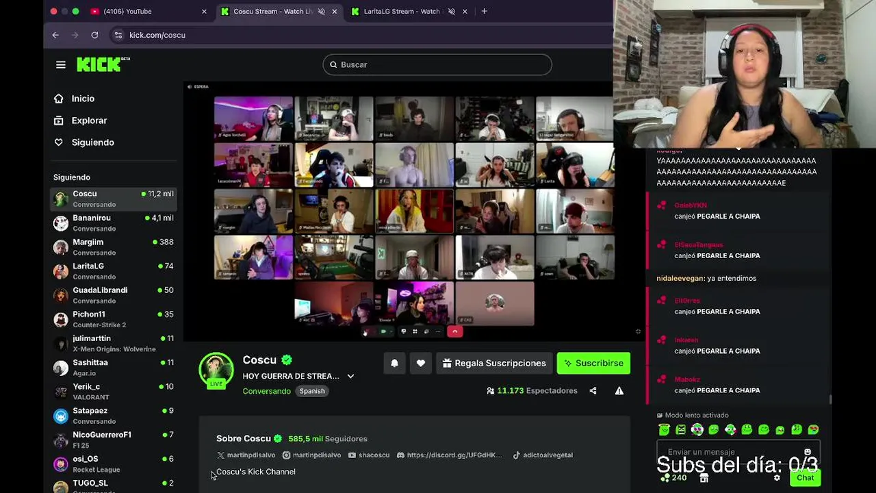Open shacoscu YouTube link

click(x=369, y=455)
